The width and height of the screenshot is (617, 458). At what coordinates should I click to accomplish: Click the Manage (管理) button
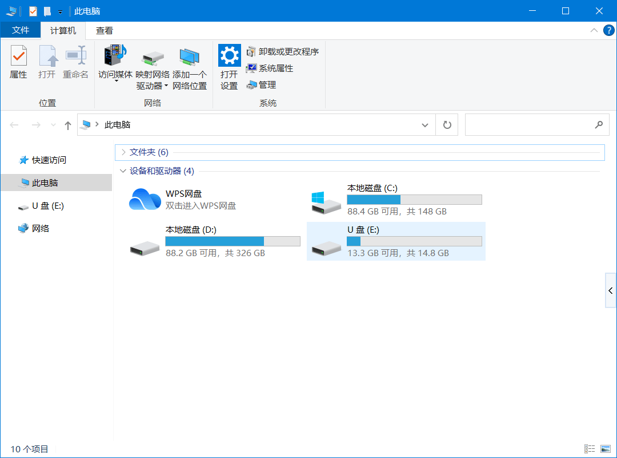(261, 85)
